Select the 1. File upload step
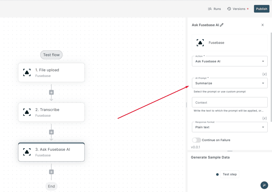This screenshot has height=192, width=272. [x=51, y=73]
